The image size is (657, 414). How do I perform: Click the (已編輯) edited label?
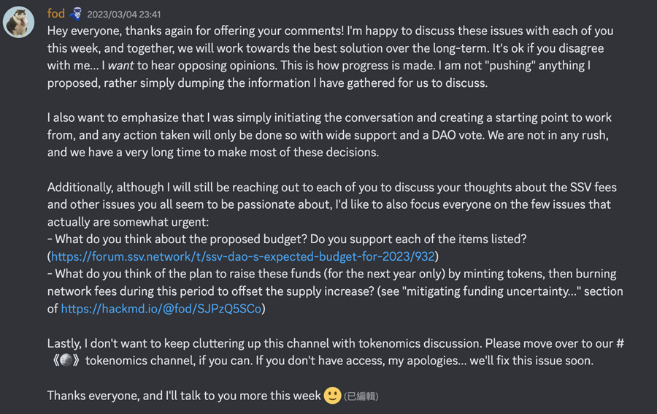tap(361, 396)
